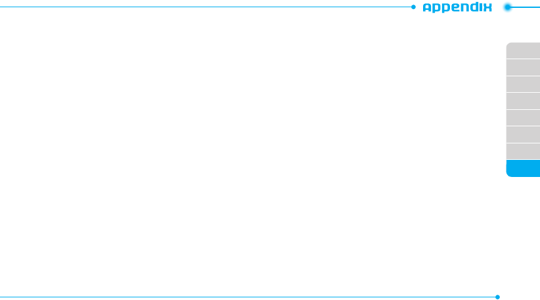Select the gray tab directly above the blue tab

(523, 151)
